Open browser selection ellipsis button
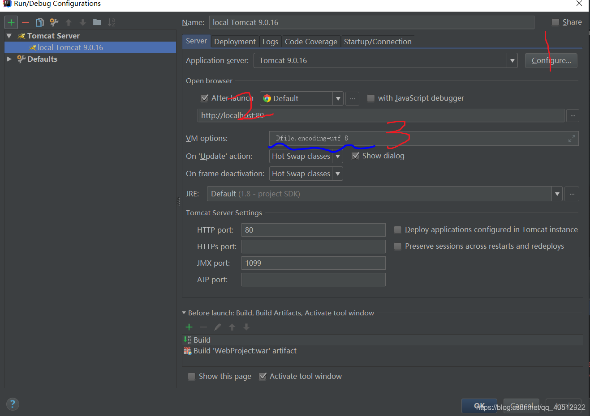 coord(353,98)
